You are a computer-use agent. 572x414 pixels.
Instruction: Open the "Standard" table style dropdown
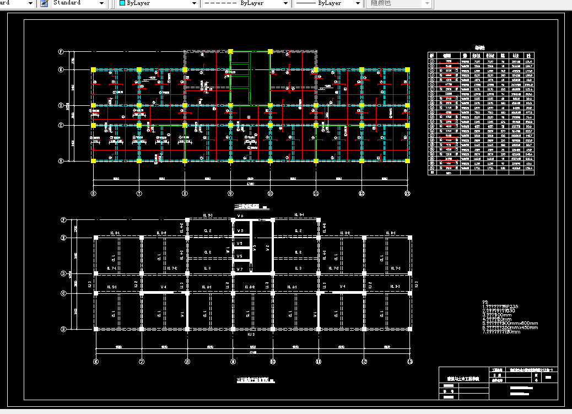pos(78,3)
